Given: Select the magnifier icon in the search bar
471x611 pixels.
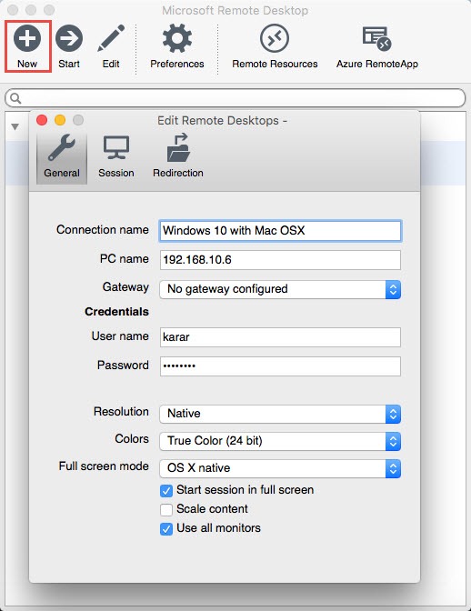Looking at the screenshot, I should pos(15,98).
